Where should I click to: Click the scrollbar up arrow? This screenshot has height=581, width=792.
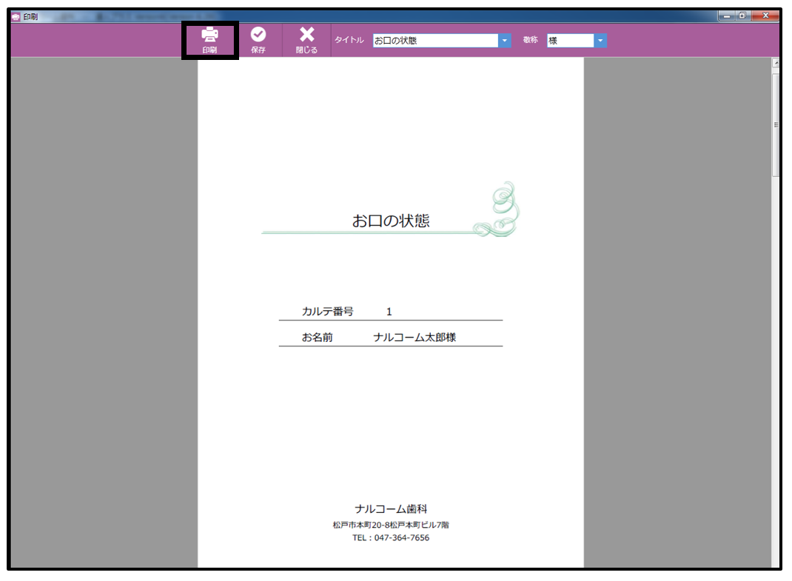(776, 63)
